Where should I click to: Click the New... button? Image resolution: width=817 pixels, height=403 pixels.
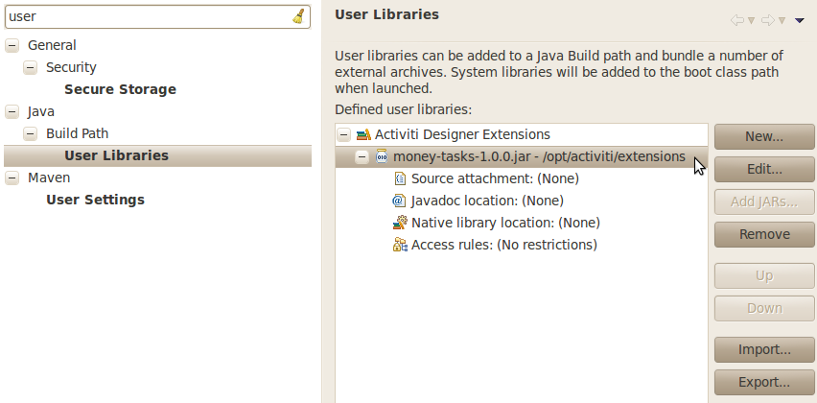(764, 136)
